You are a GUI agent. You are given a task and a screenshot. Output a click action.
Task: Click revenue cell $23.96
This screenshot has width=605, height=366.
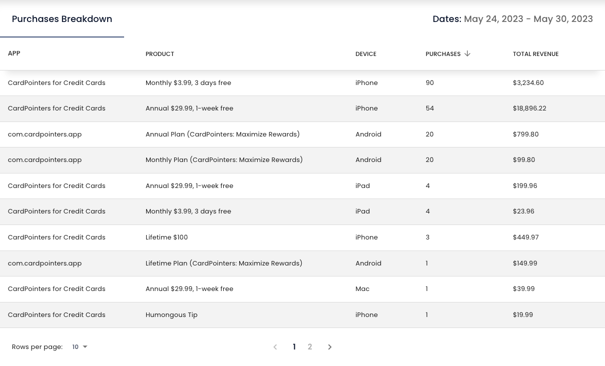coord(523,211)
